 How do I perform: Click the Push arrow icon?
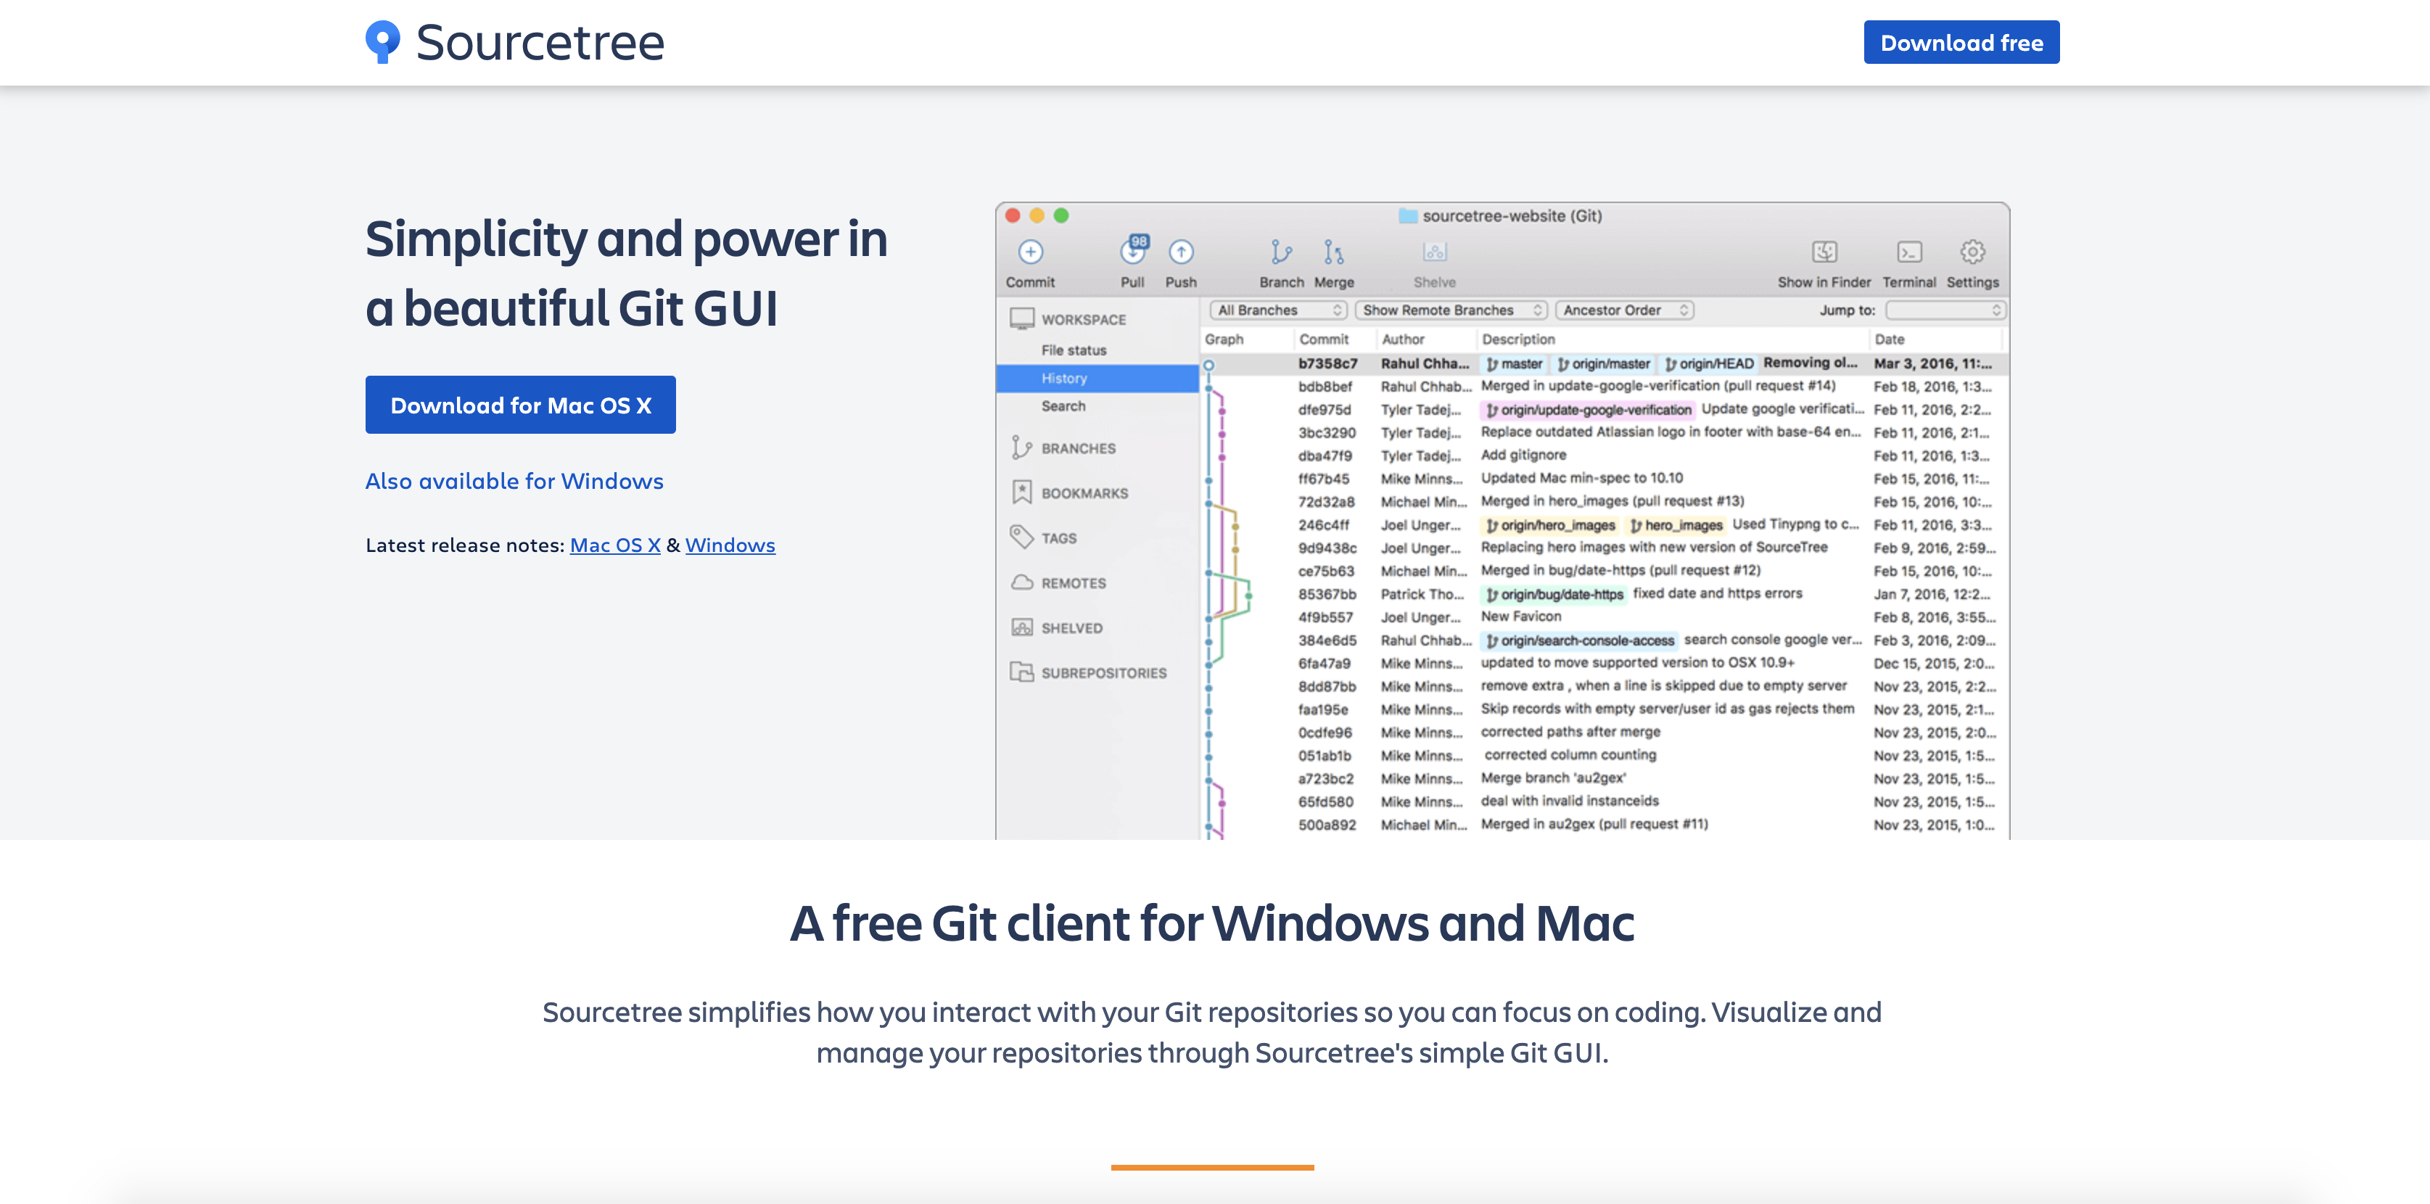[x=1181, y=252]
